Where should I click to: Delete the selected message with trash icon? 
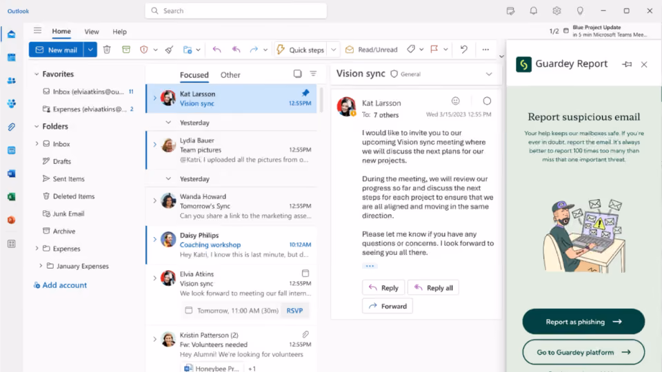click(107, 50)
